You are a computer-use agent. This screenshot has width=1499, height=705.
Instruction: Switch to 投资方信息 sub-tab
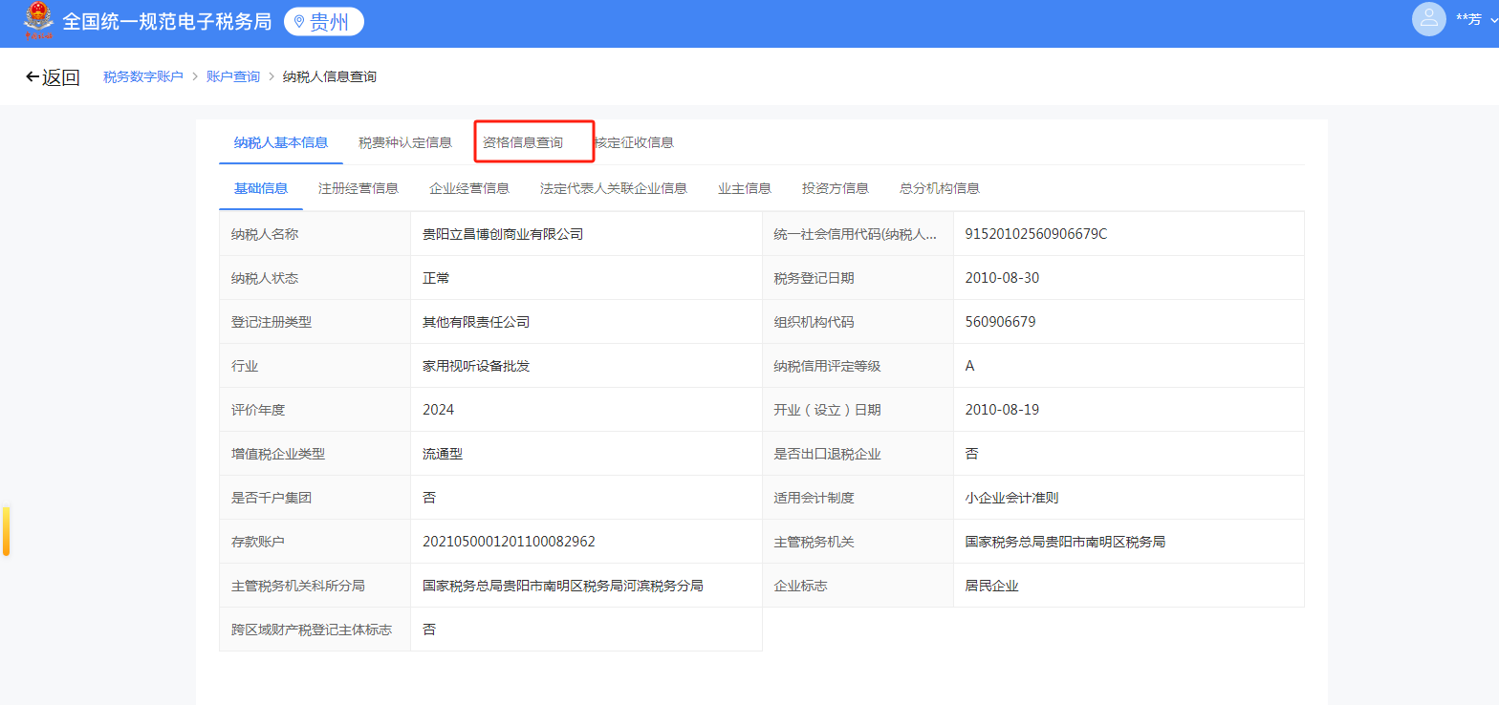click(x=836, y=188)
